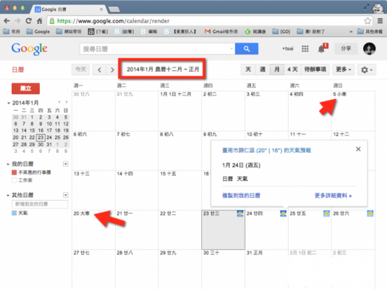Click the browser forward arrow

tap(17, 21)
